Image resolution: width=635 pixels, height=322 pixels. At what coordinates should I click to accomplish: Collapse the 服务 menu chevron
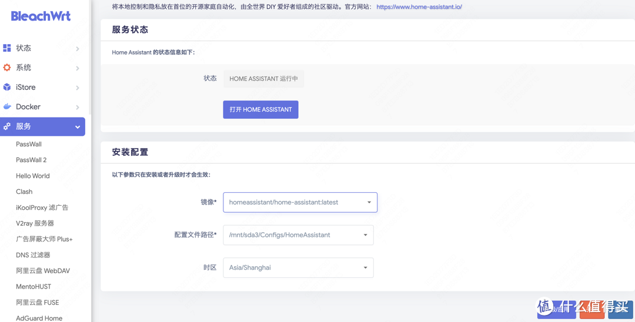pyautogui.click(x=78, y=127)
